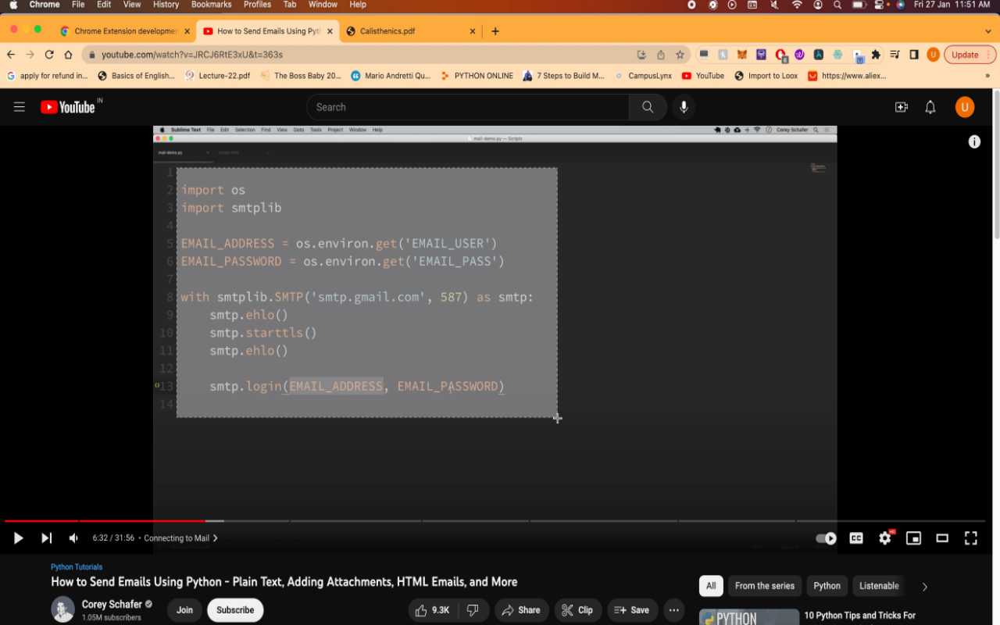Toggle Autoplay off in the player
This screenshot has width=1000, height=625.
pos(825,537)
